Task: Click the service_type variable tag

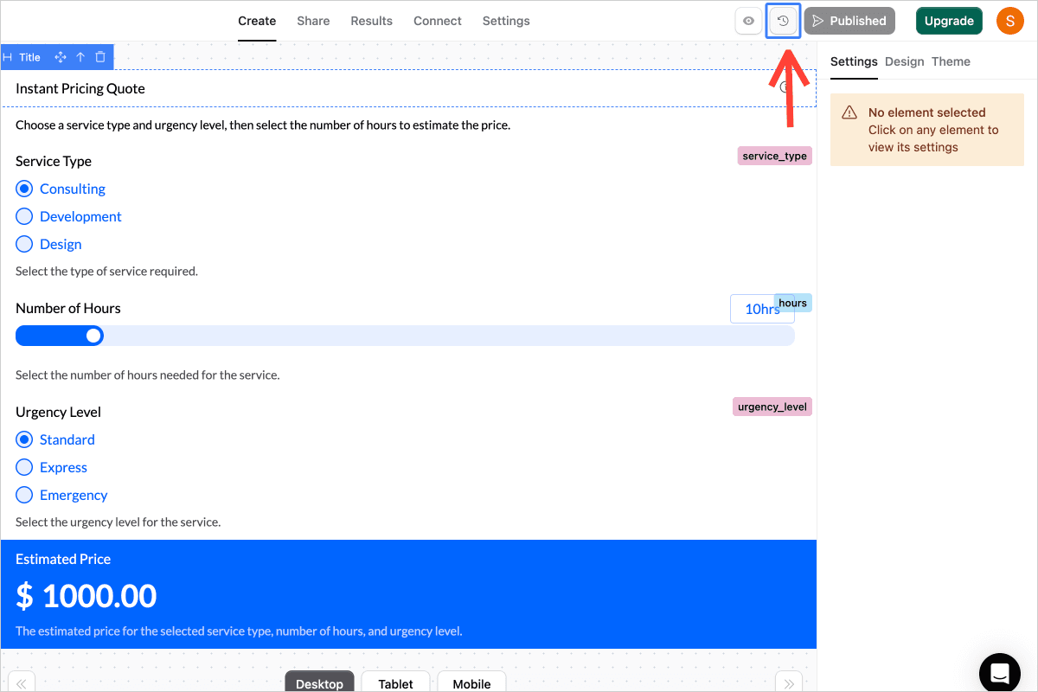Action: (x=775, y=156)
